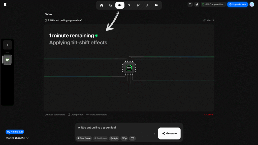This screenshot has width=258, height=145.
Task: Cancel the current generation
Action: point(208,114)
